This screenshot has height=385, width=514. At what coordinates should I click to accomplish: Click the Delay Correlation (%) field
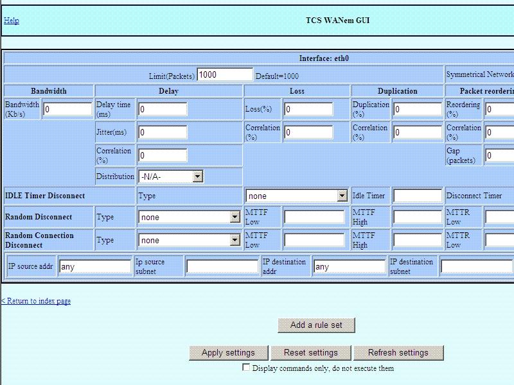tap(163, 155)
